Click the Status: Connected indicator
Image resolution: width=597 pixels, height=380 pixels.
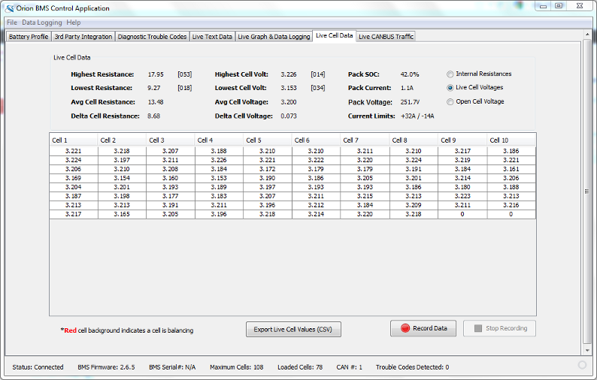38,367
